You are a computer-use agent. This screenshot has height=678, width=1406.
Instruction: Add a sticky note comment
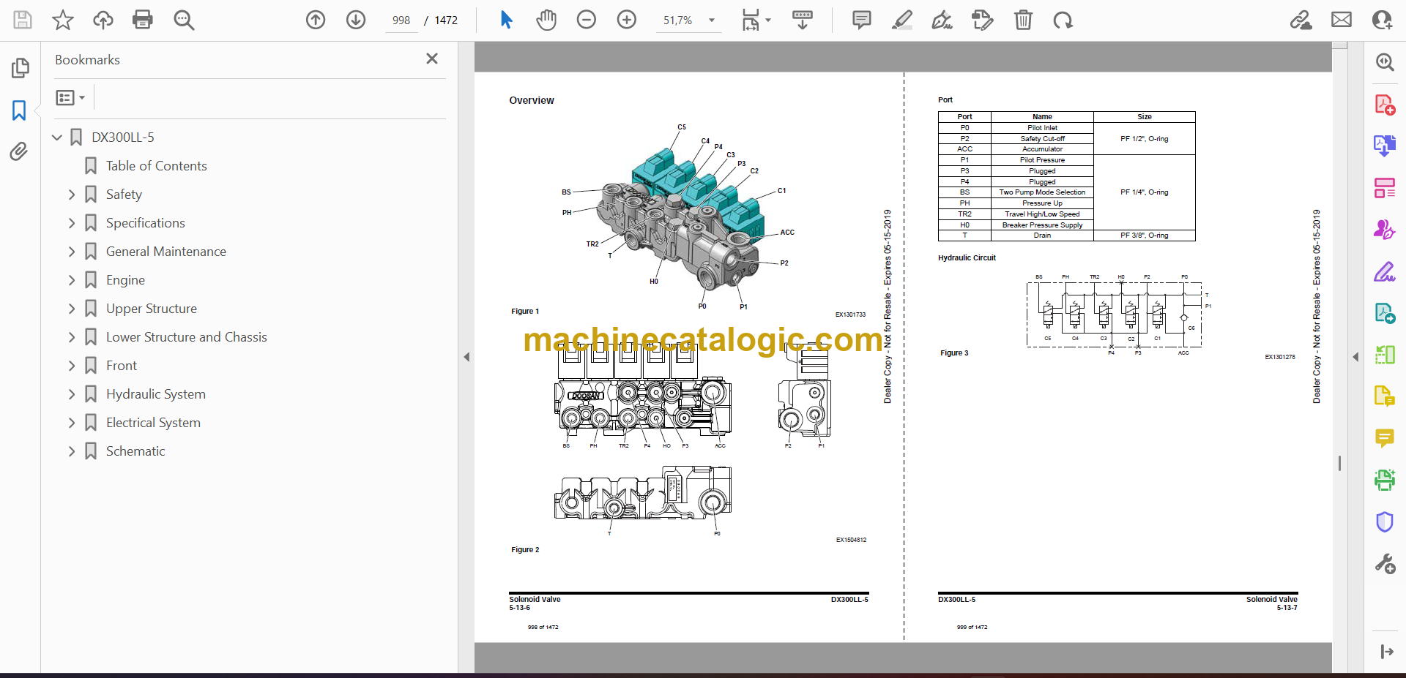coord(862,20)
